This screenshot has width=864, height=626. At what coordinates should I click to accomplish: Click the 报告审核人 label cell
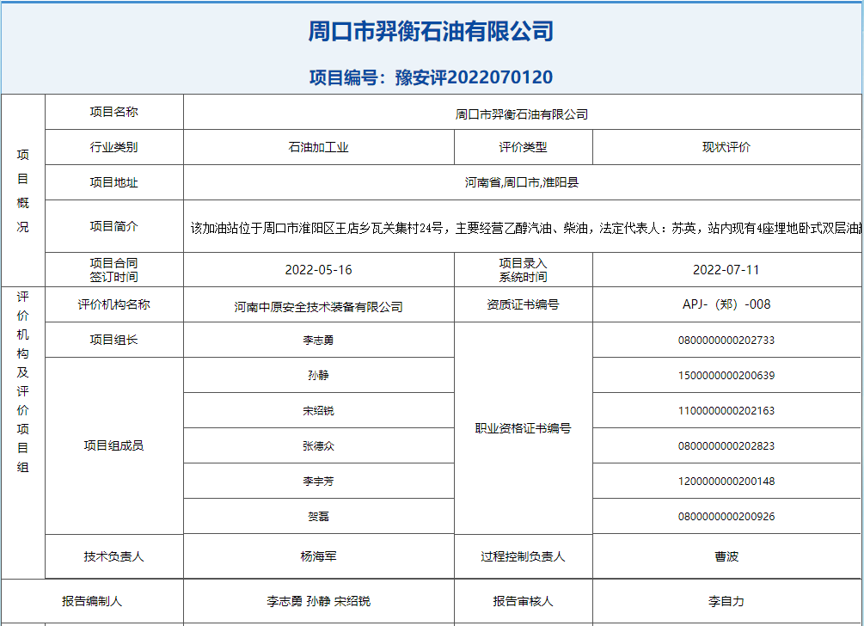click(x=523, y=601)
